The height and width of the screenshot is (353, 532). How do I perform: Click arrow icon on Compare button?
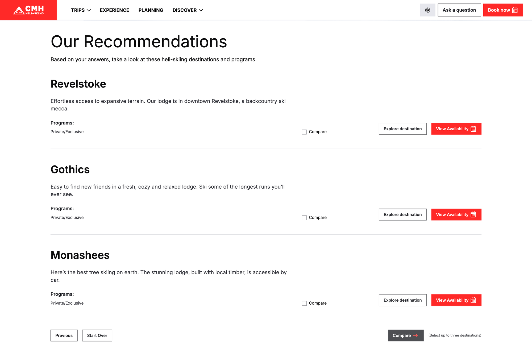coord(415,335)
